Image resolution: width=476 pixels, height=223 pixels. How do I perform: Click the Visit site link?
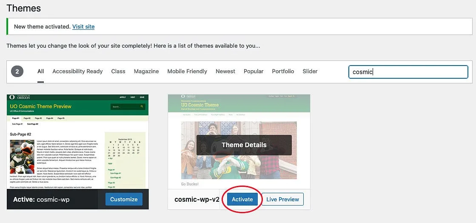(83, 27)
